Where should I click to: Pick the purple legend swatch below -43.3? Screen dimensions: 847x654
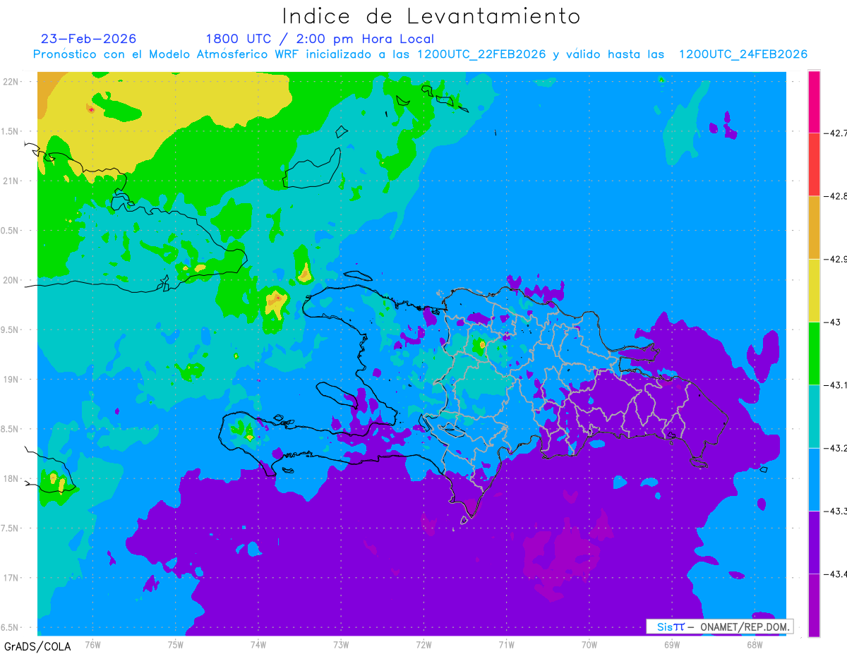[x=814, y=542]
